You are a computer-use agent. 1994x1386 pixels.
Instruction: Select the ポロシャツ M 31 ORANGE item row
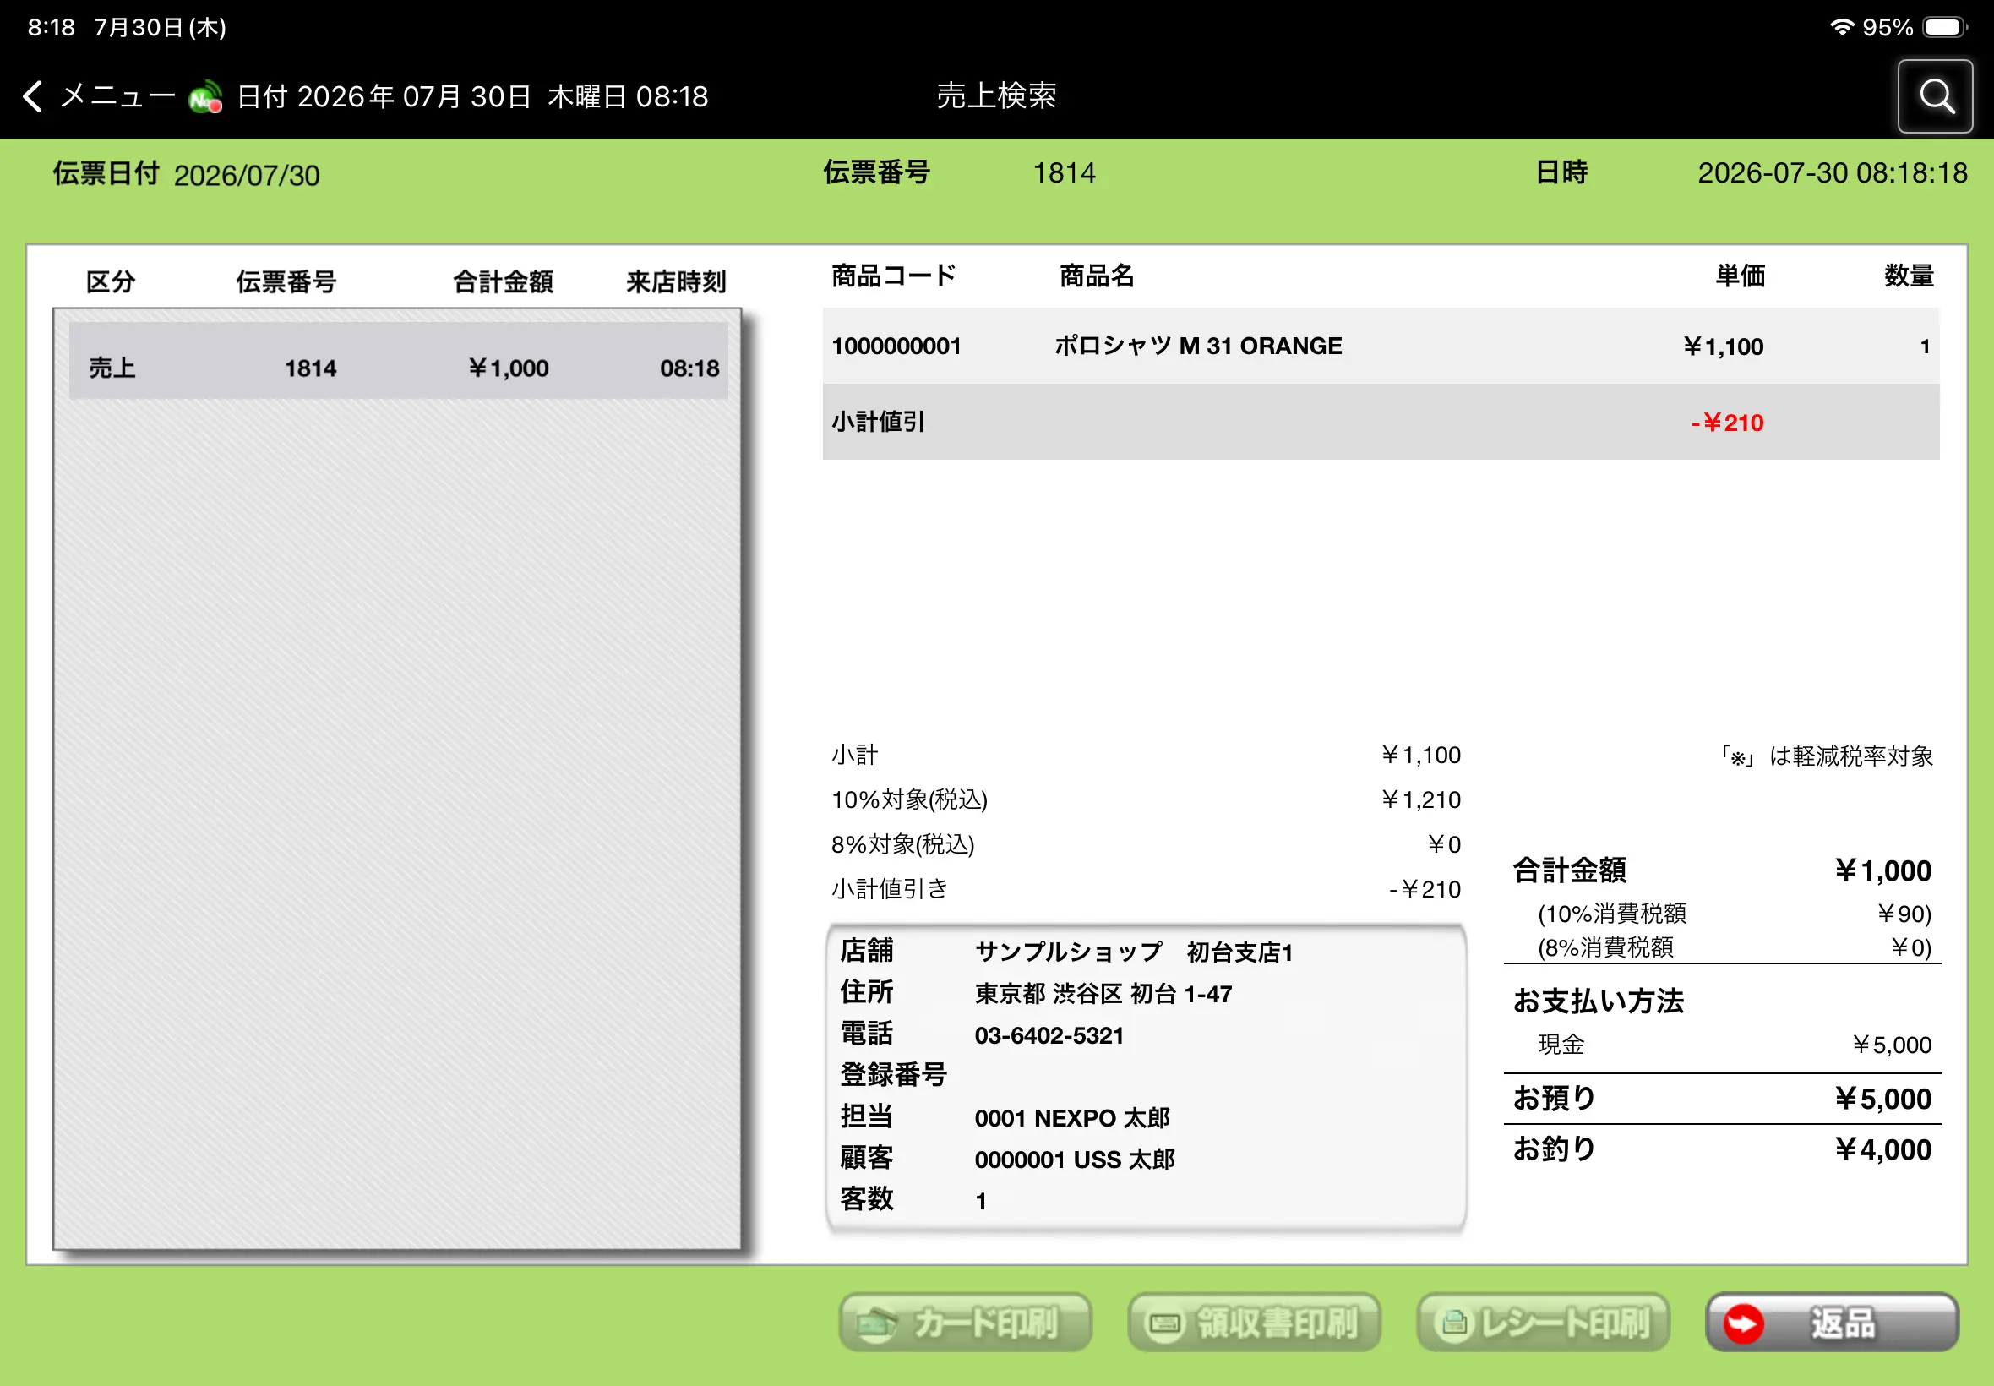pyautogui.click(x=1381, y=346)
